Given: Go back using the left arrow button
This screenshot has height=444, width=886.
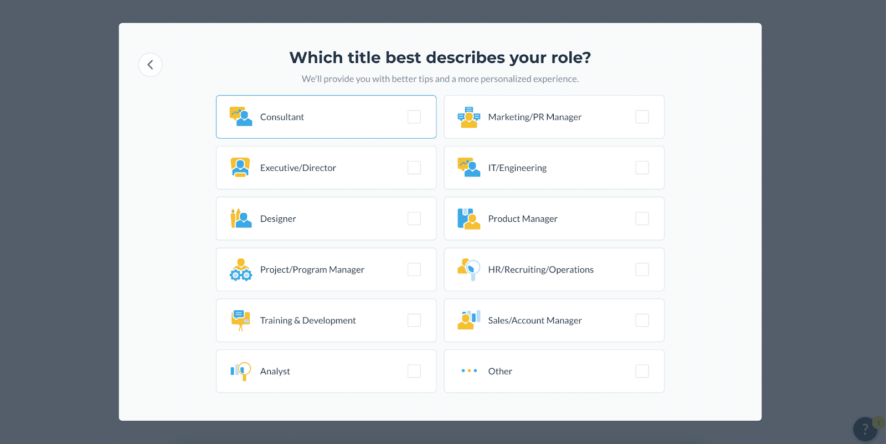Looking at the screenshot, I should point(150,65).
